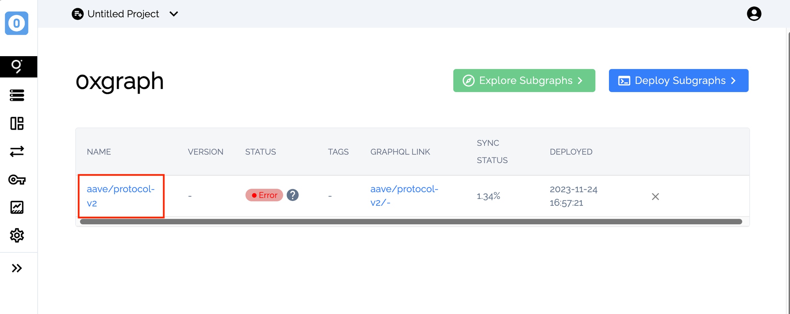Open the stacked storage icon in sidebar
The image size is (790, 314).
pos(17,95)
